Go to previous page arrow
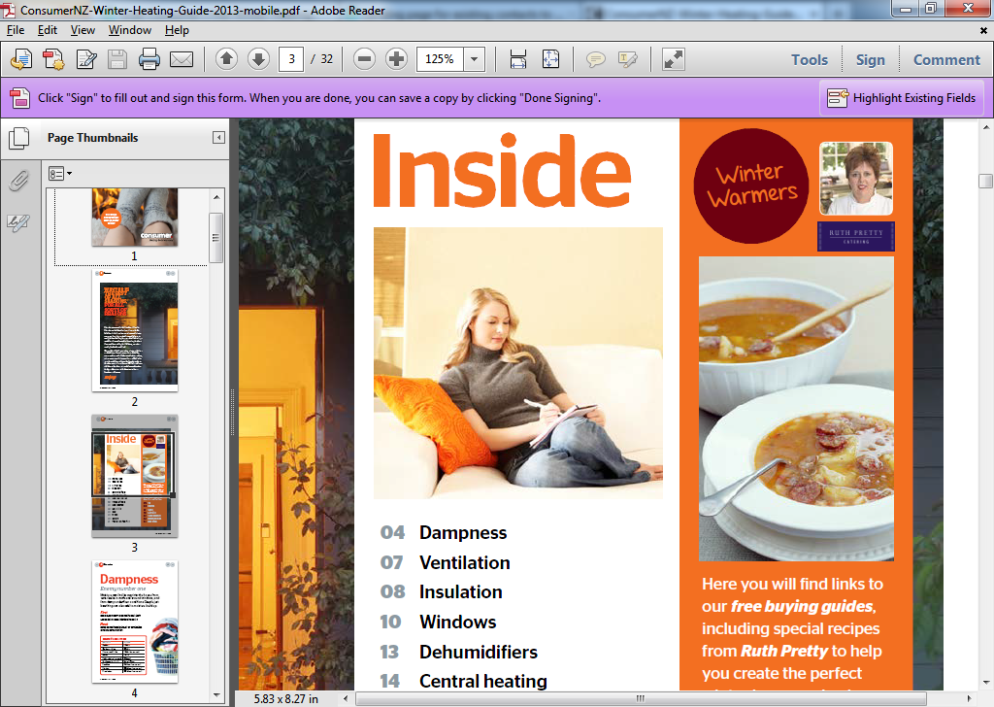 [x=226, y=59]
